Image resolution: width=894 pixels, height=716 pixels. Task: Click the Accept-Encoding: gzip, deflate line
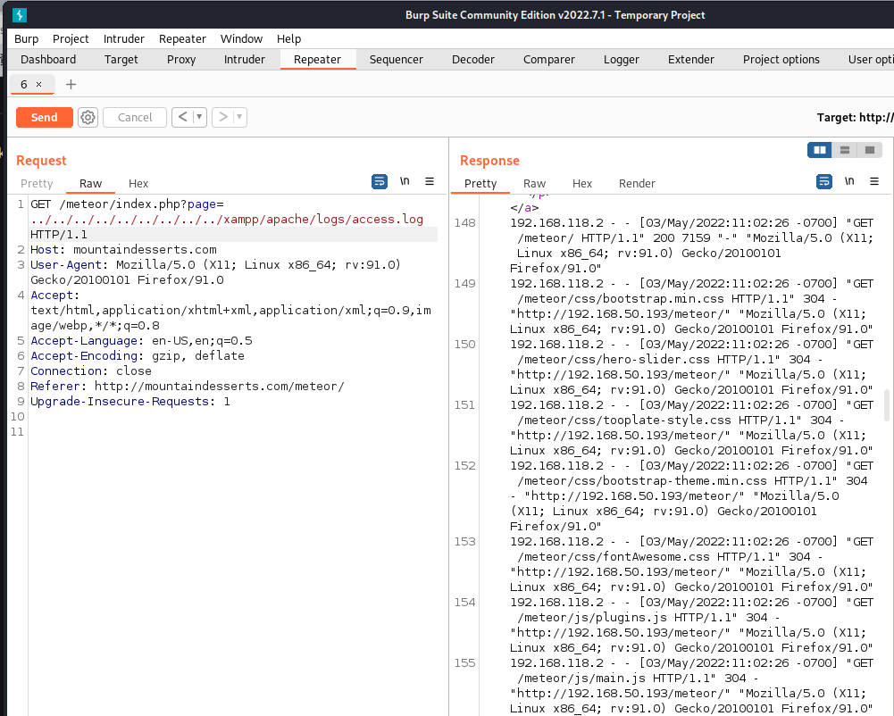point(138,355)
